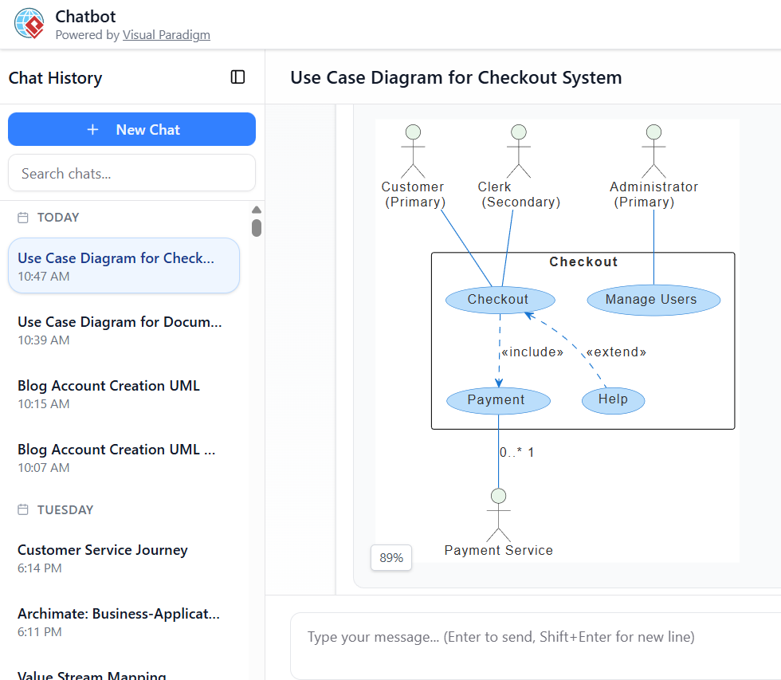Open Blog Account Creation UML 10:15 chat

120,394
